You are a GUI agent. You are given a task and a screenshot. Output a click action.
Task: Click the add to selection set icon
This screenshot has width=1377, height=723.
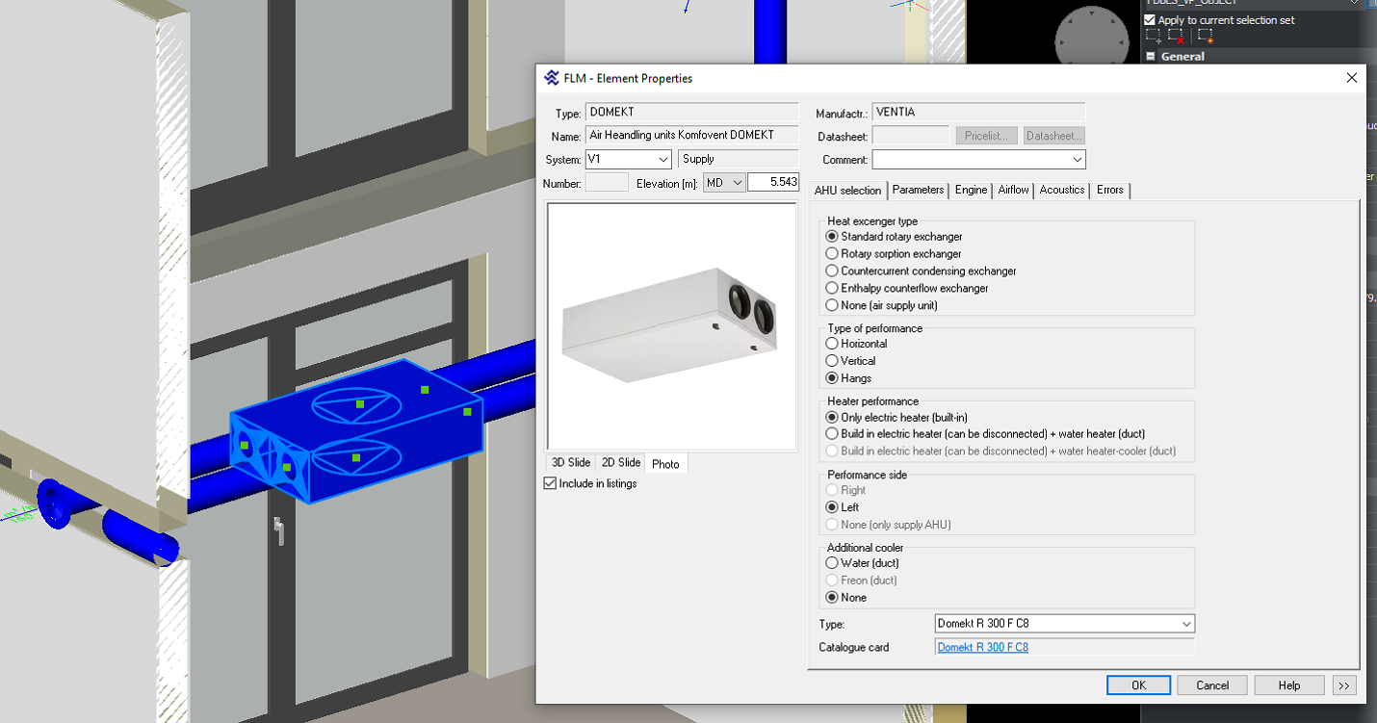click(x=1154, y=36)
